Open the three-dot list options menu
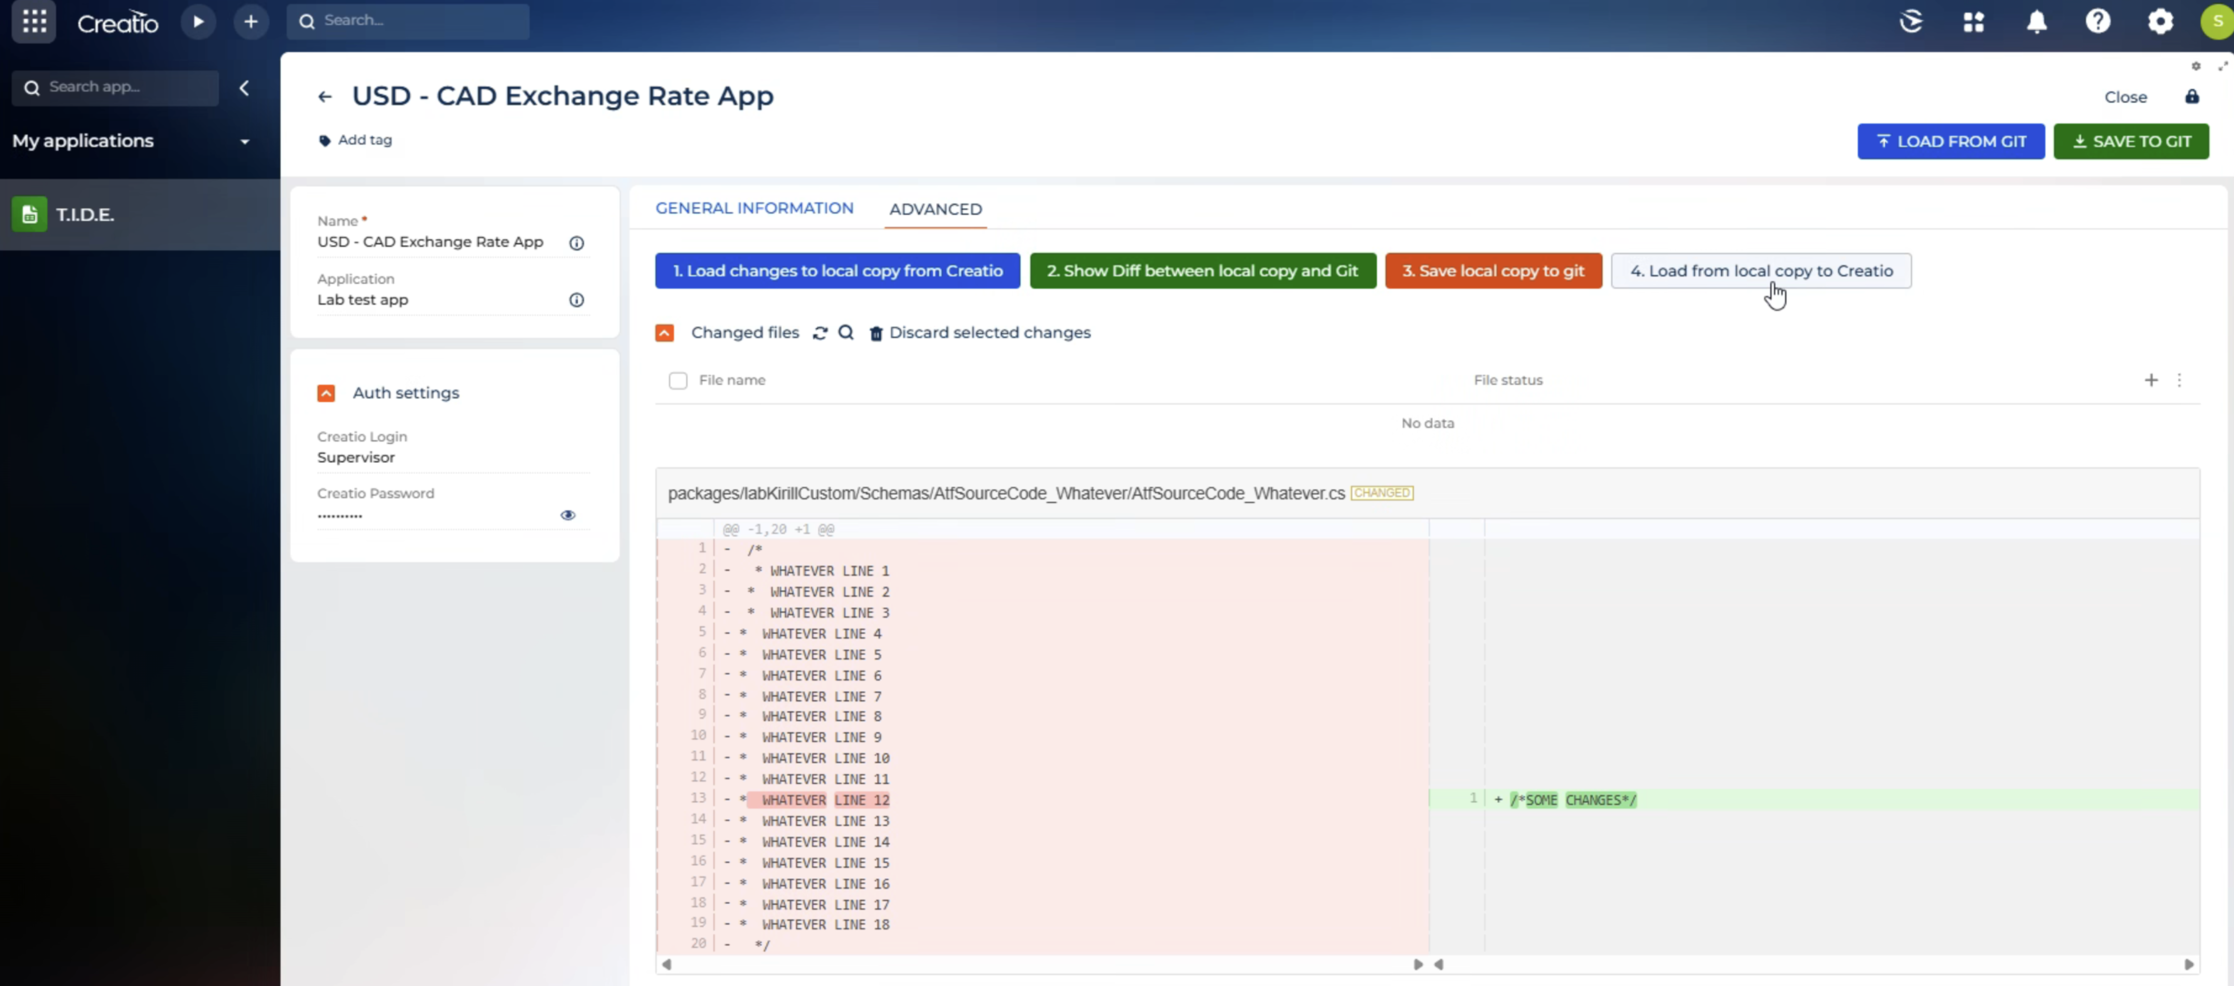 pos(2178,379)
